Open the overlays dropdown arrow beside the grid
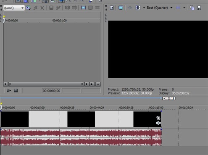Viewport: 208px width, 155px height. 184,8
